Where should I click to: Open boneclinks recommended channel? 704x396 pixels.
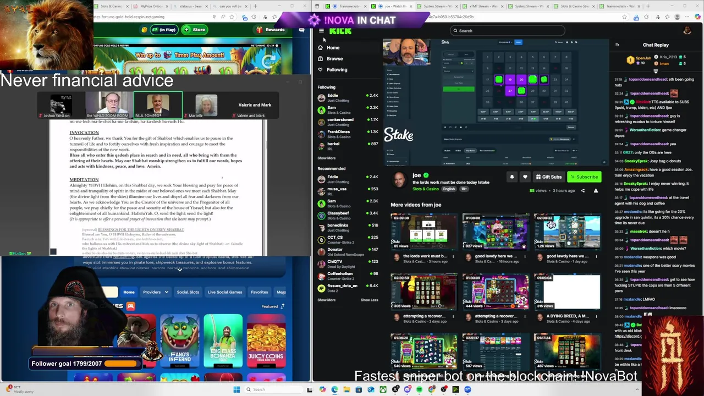(348, 228)
